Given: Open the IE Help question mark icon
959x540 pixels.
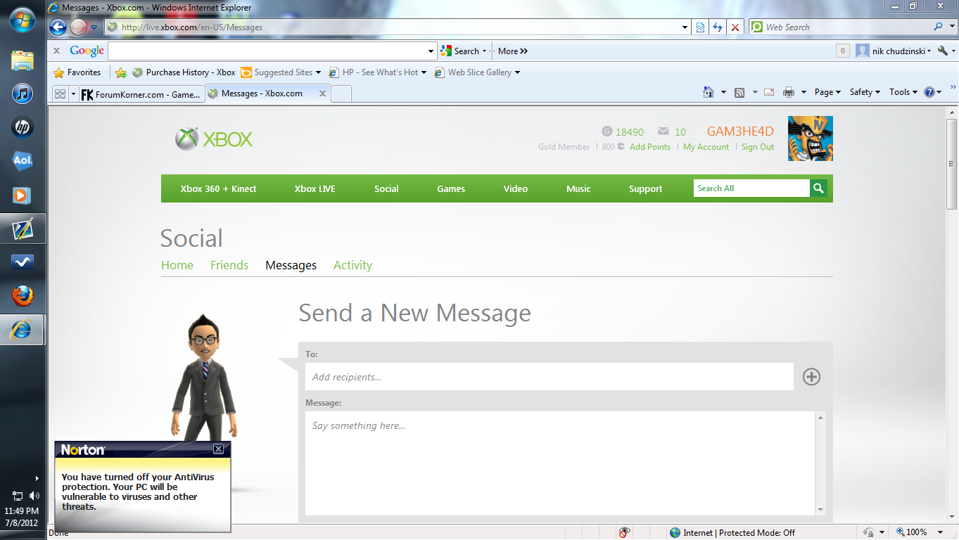Looking at the screenshot, I should (929, 92).
